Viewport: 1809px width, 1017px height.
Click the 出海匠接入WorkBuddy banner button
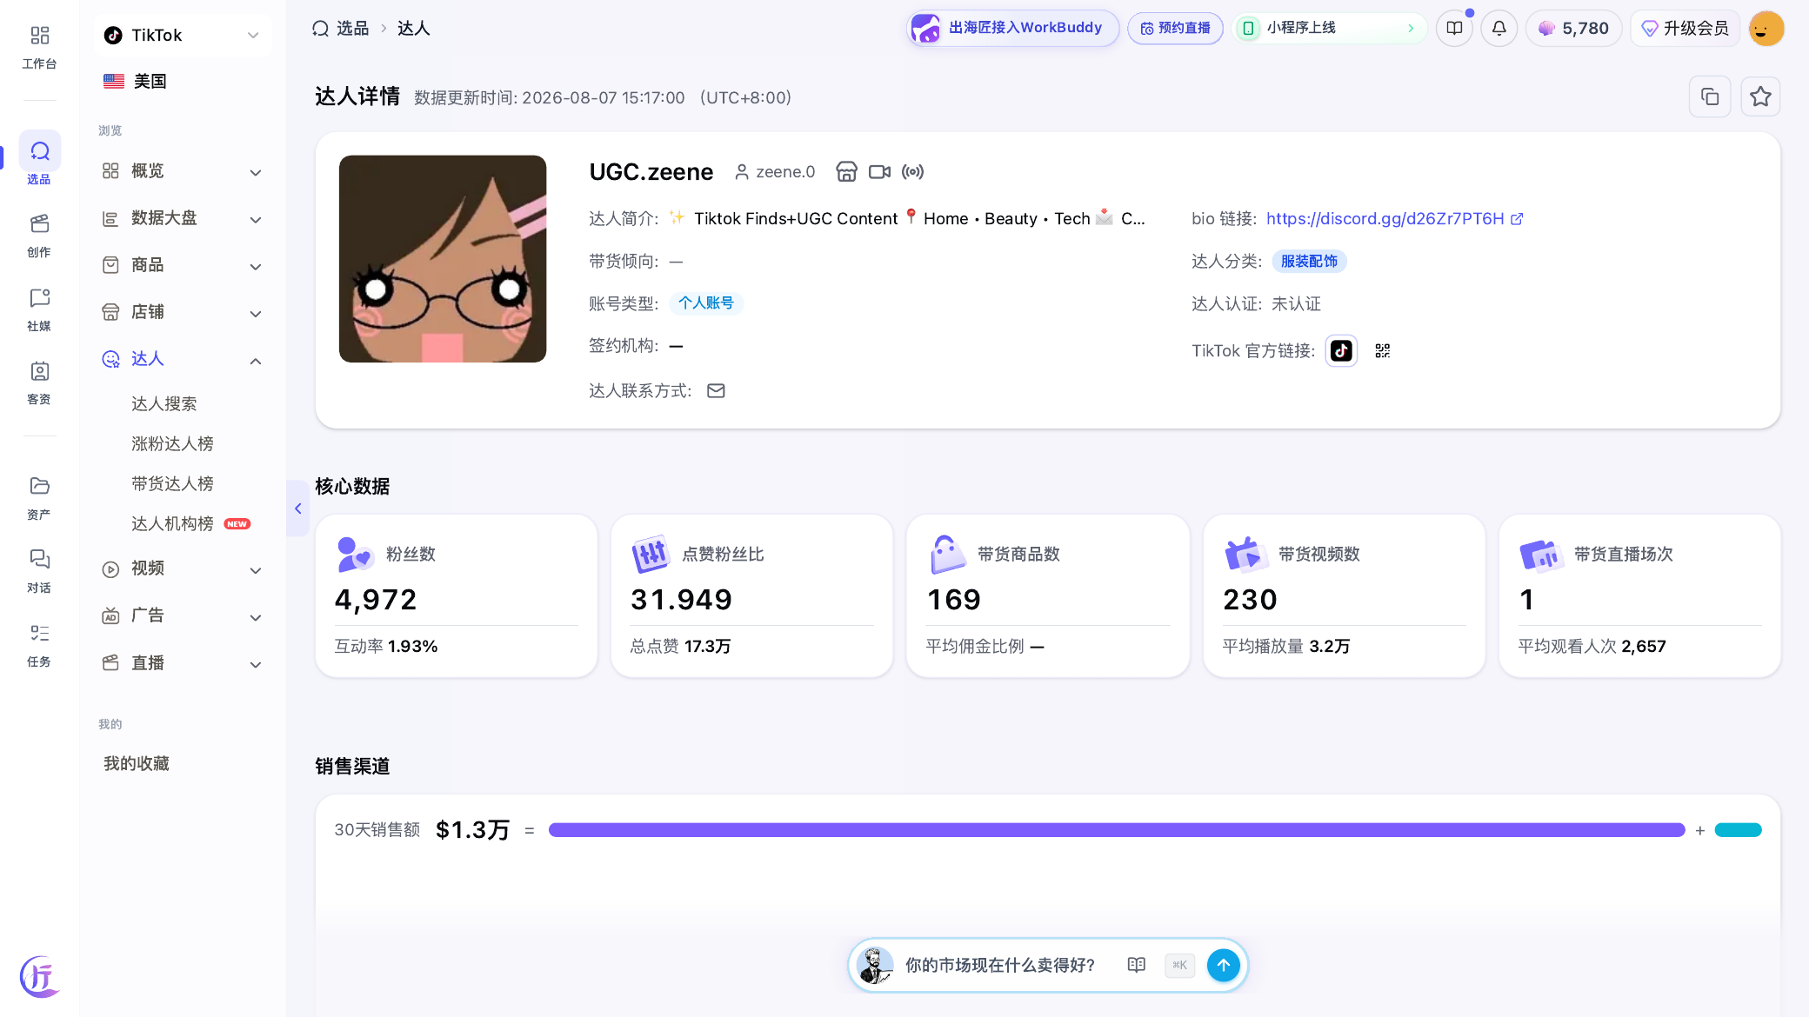click(1011, 28)
